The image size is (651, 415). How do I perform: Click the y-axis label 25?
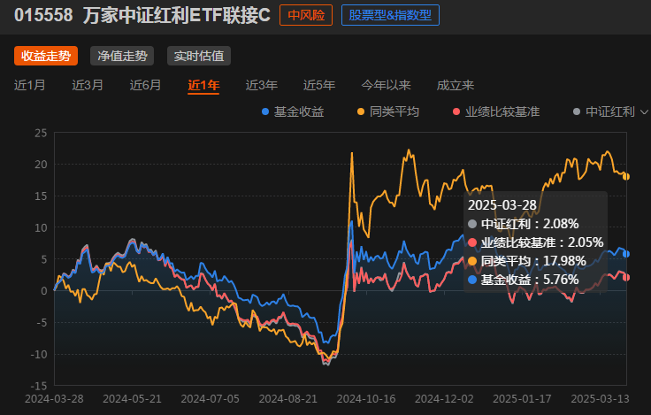41,133
